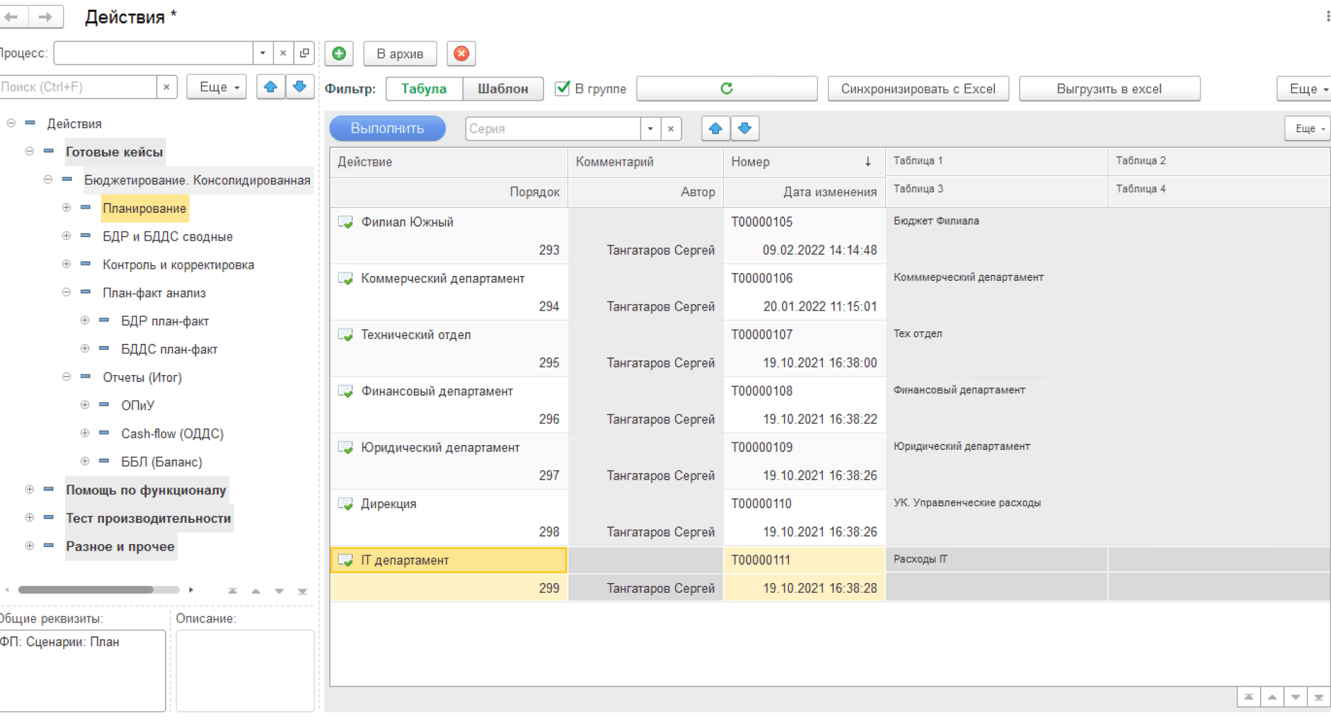Select the Разное и прочее tree item
The image size is (1331, 721).
click(x=120, y=546)
